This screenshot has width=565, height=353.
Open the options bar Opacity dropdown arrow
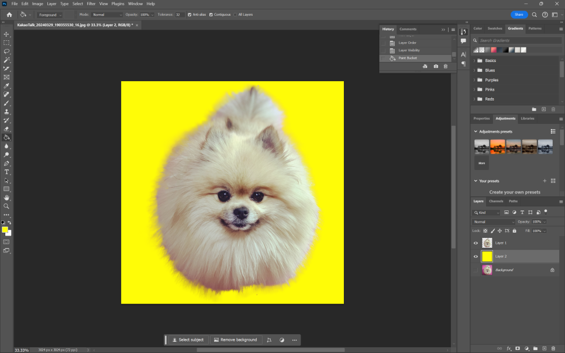pos(153,15)
